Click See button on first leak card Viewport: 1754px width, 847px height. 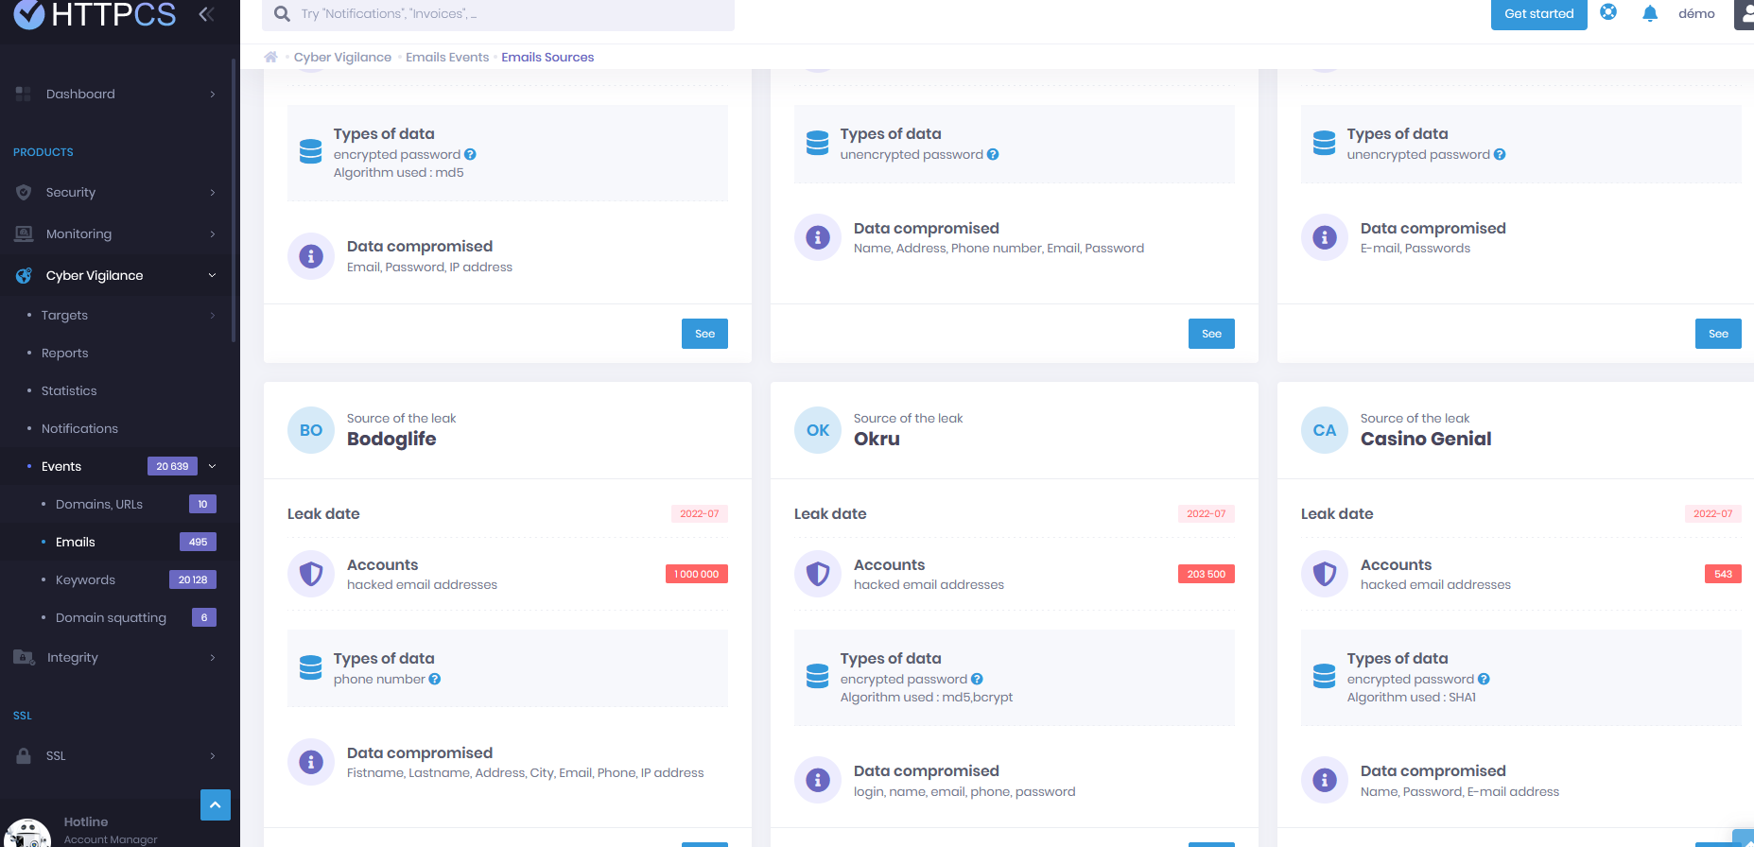pos(704,334)
